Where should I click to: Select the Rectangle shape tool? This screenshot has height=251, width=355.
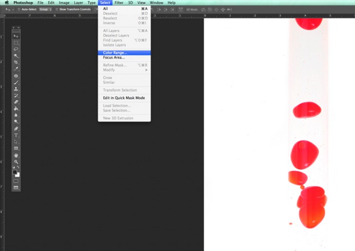(16, 149)
